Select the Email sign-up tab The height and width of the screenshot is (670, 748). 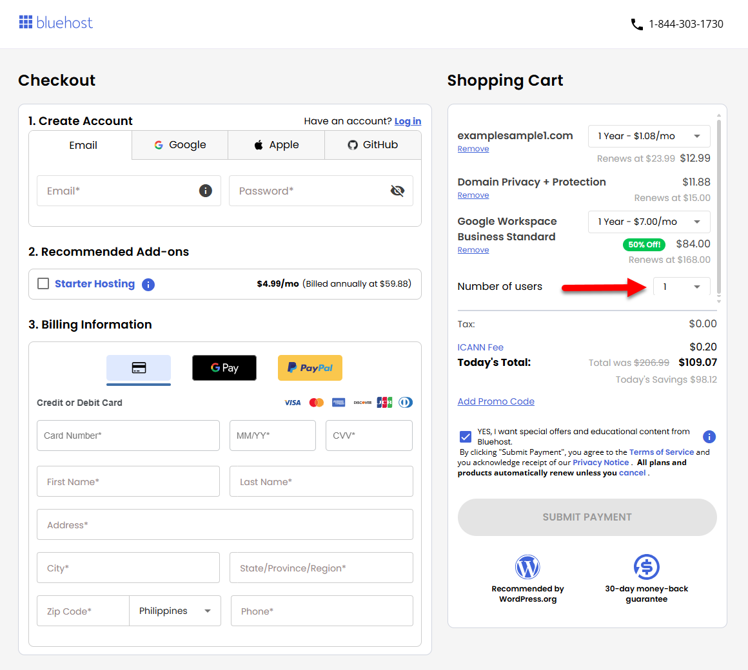[x=81, y=146]
